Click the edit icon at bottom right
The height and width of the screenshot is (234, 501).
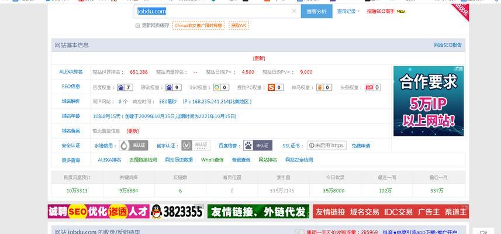pyautogui.click(x=483, y=232)
